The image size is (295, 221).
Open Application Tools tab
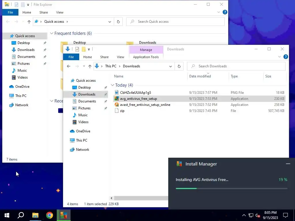click(146, 57)
